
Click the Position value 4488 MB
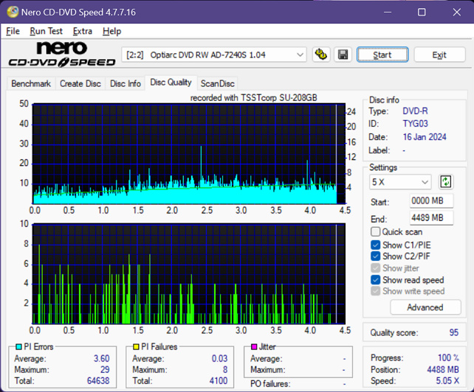pos(443,370)
